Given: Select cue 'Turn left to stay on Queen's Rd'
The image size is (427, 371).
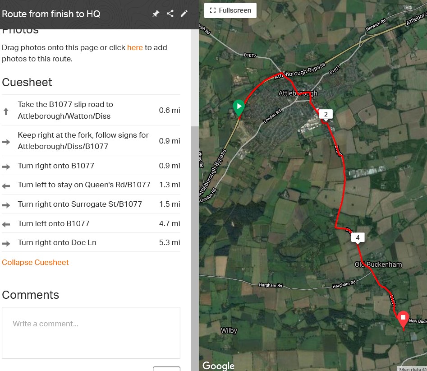Looking at the screenshot, I should tap(91, 185).
